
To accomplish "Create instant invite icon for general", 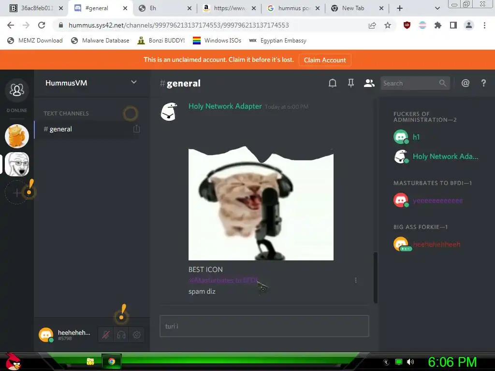I will click(136, 128).
